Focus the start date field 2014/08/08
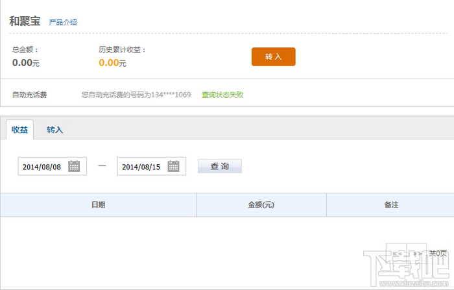Screen dimensions: 454x290 52,166
